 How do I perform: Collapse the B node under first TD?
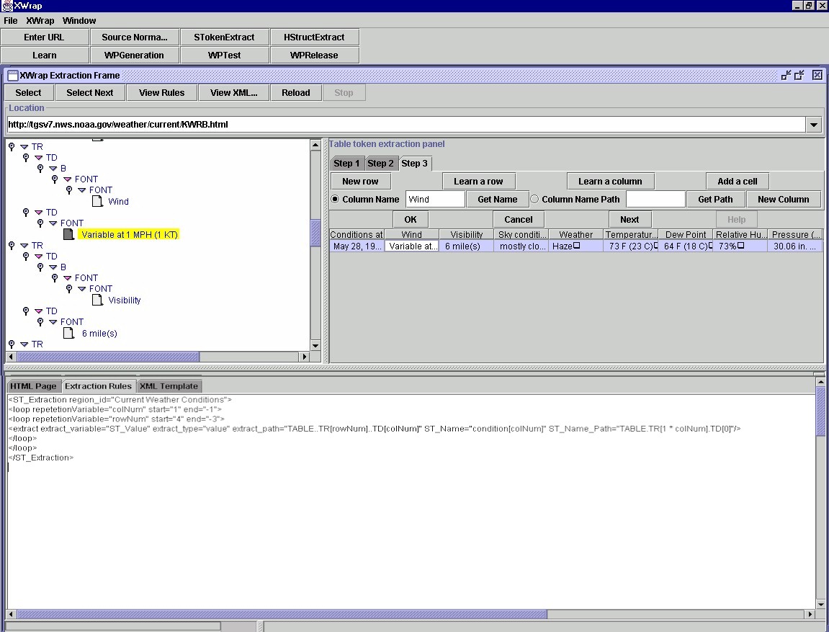click(x=53, y=169)
